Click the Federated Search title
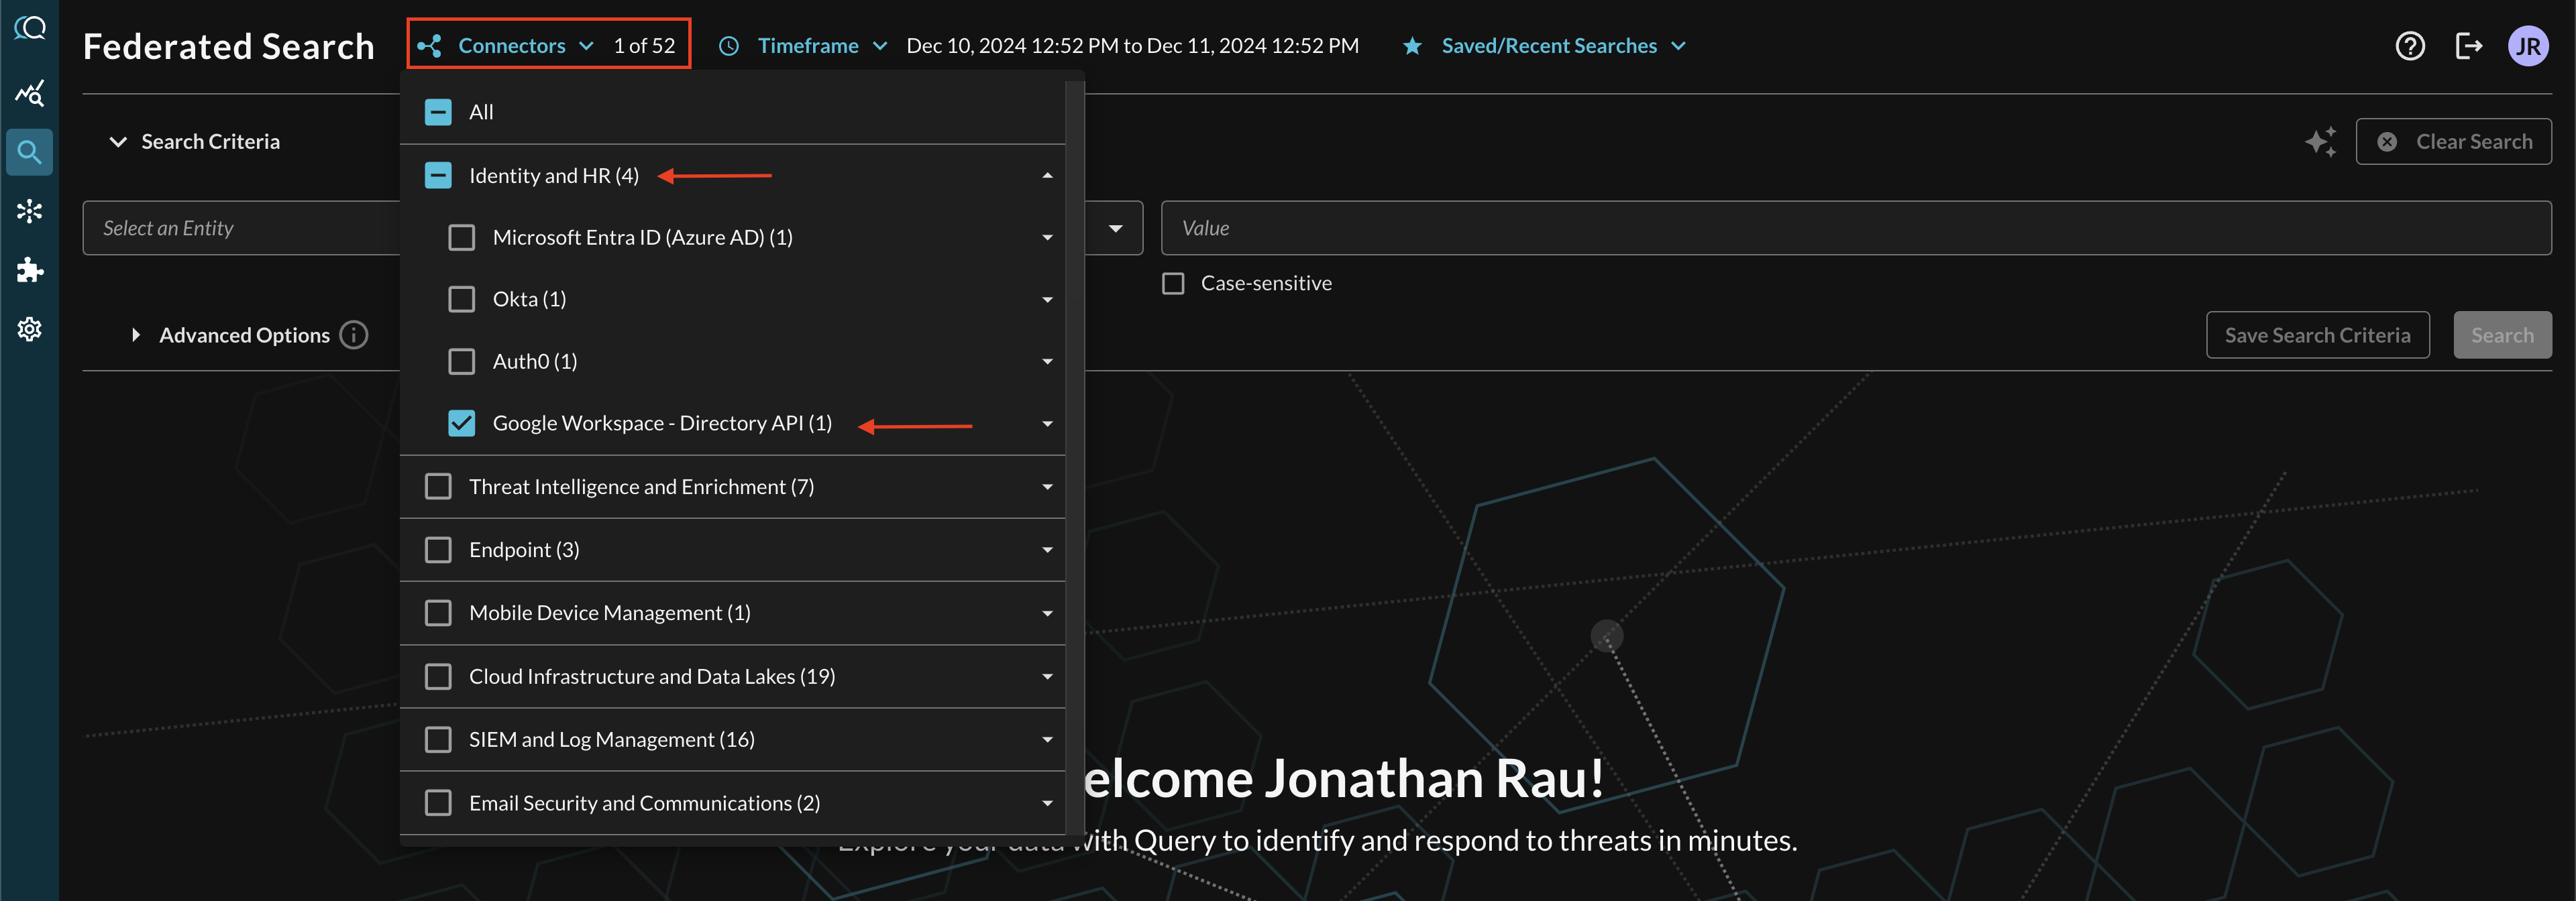 [229, 46]
